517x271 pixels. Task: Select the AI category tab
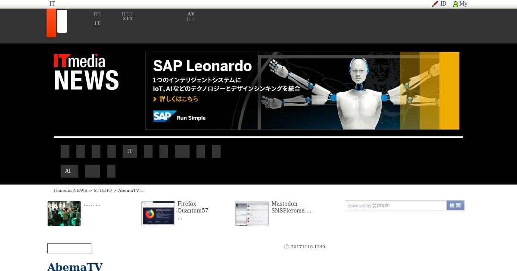tap(69, 171)
